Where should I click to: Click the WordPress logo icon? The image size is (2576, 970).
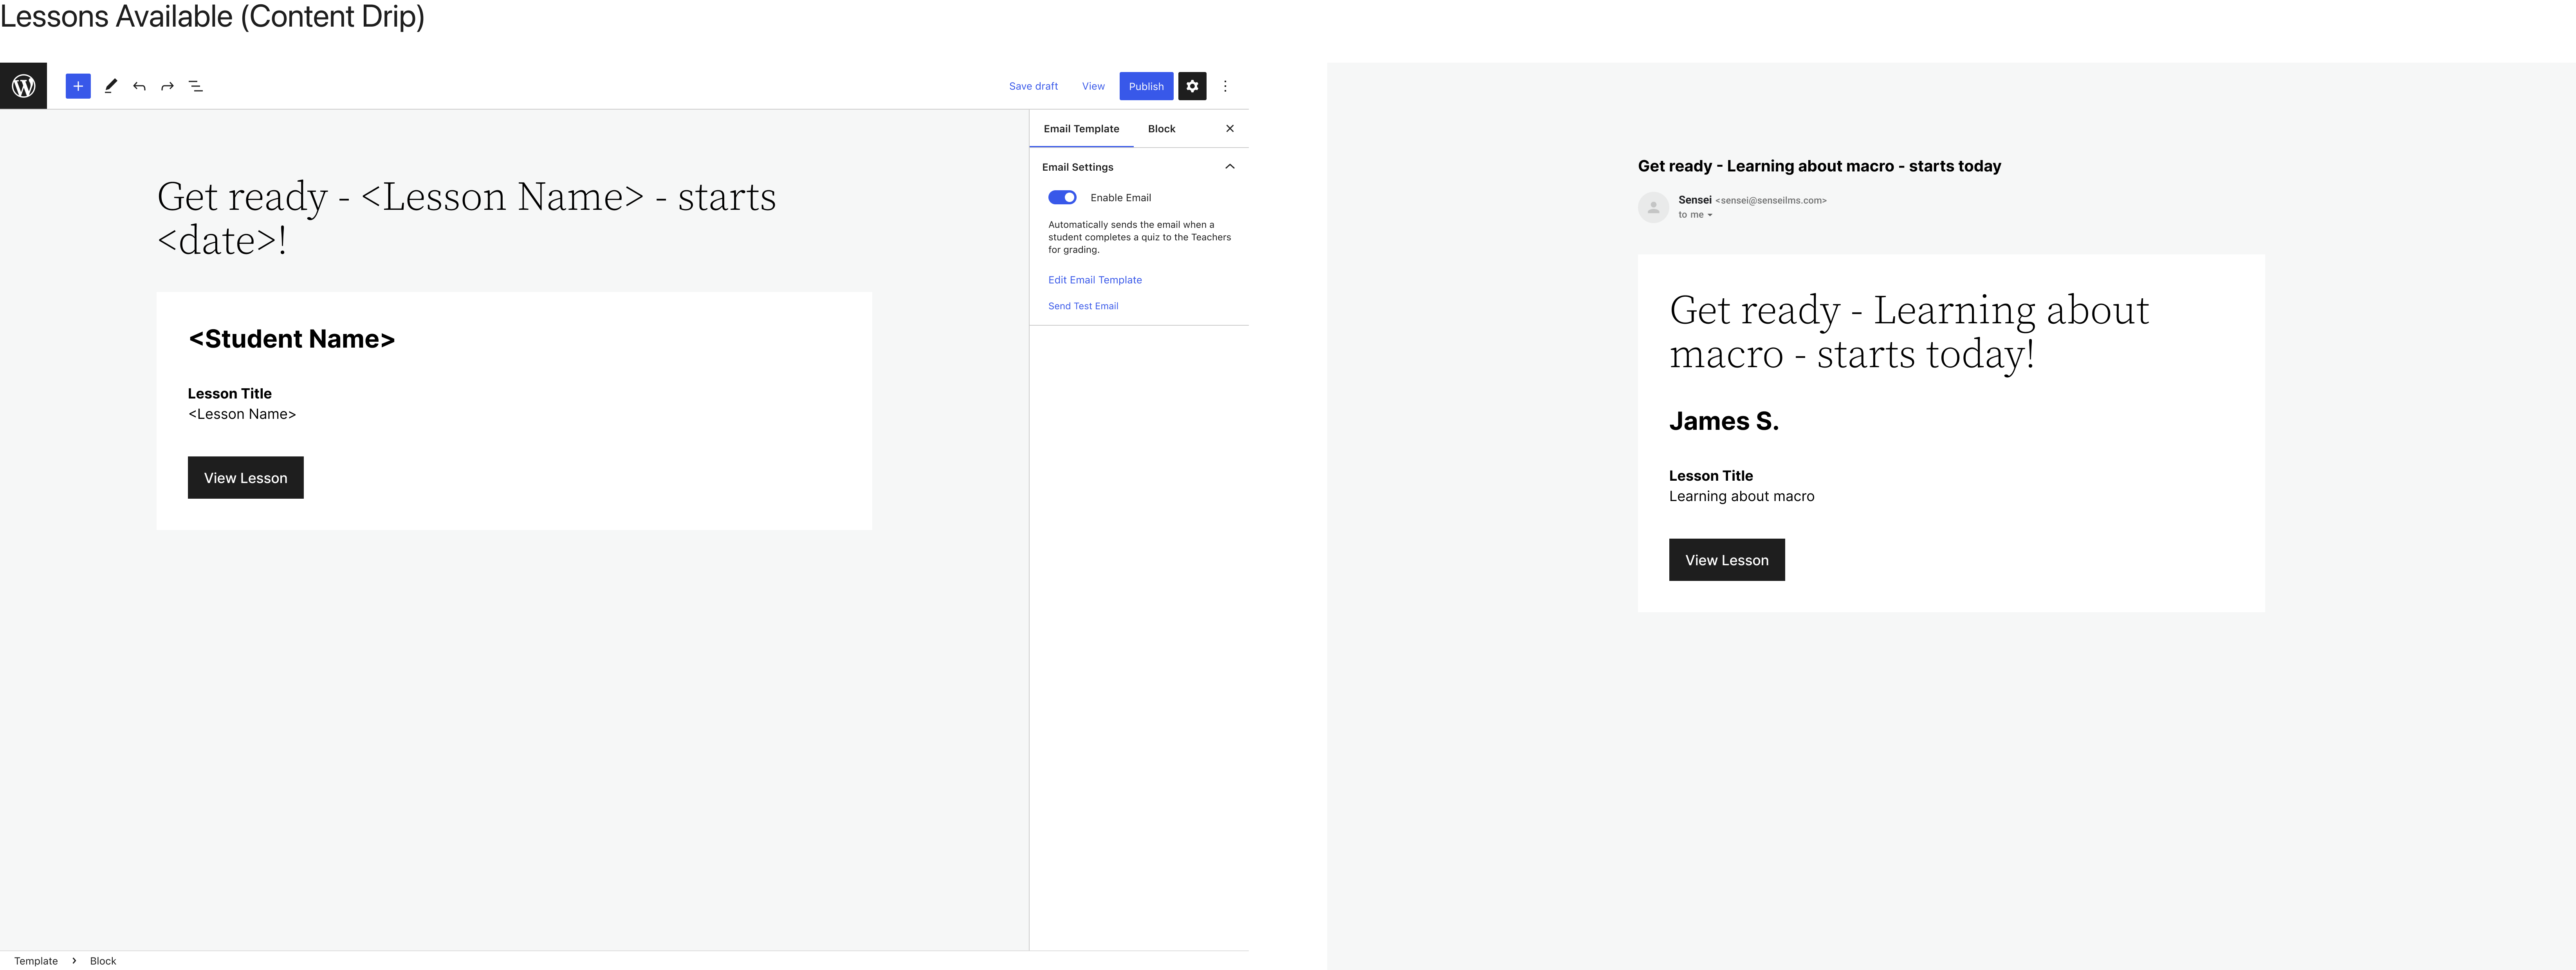23,86
